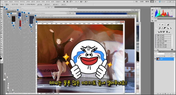Open the screen mode dropdown
This screenshot has width=176, height=95.
[86, 1]
